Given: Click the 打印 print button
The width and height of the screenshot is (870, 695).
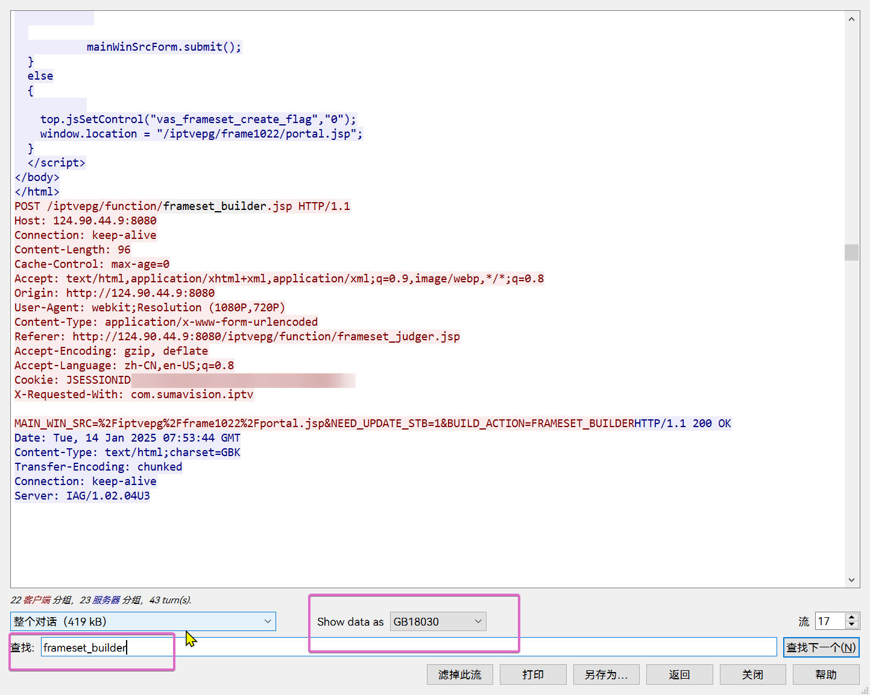Looking at the screenshot, I should (x=533, y=674).
